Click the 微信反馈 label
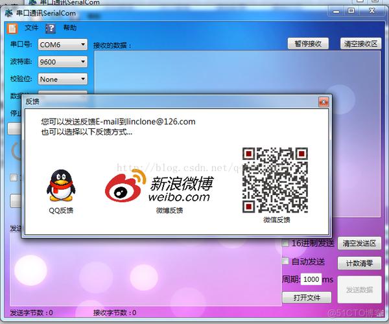 tap(277, 220)
